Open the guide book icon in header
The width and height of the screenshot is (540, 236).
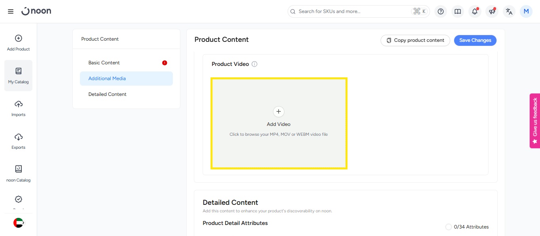pos(458,11)
